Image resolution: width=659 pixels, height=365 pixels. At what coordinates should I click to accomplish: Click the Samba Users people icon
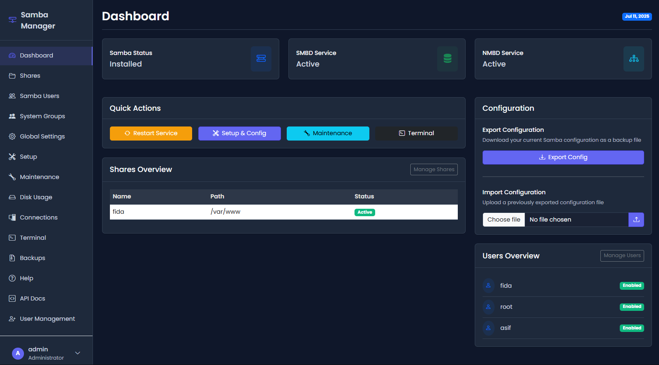pyautogui.click(x=12, y=96)
